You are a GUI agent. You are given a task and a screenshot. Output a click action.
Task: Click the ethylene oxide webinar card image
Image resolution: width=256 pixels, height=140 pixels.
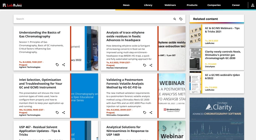[172, 48]
